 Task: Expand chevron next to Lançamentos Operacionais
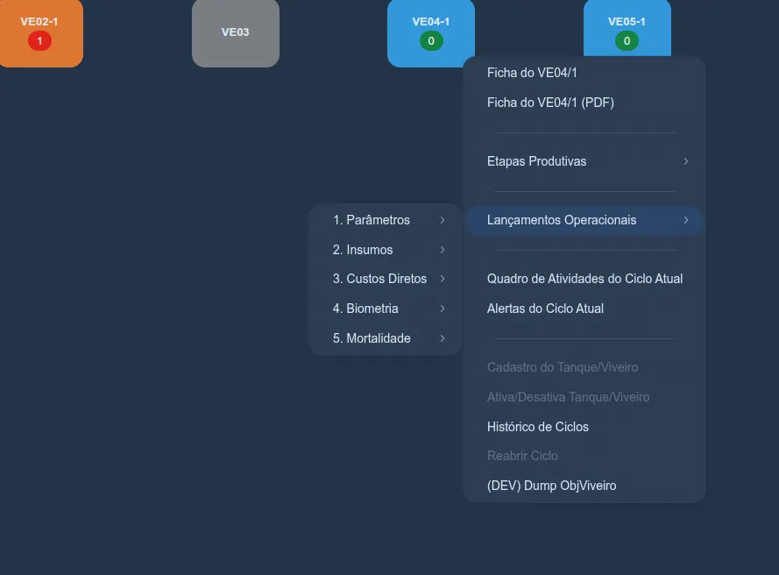685,220
